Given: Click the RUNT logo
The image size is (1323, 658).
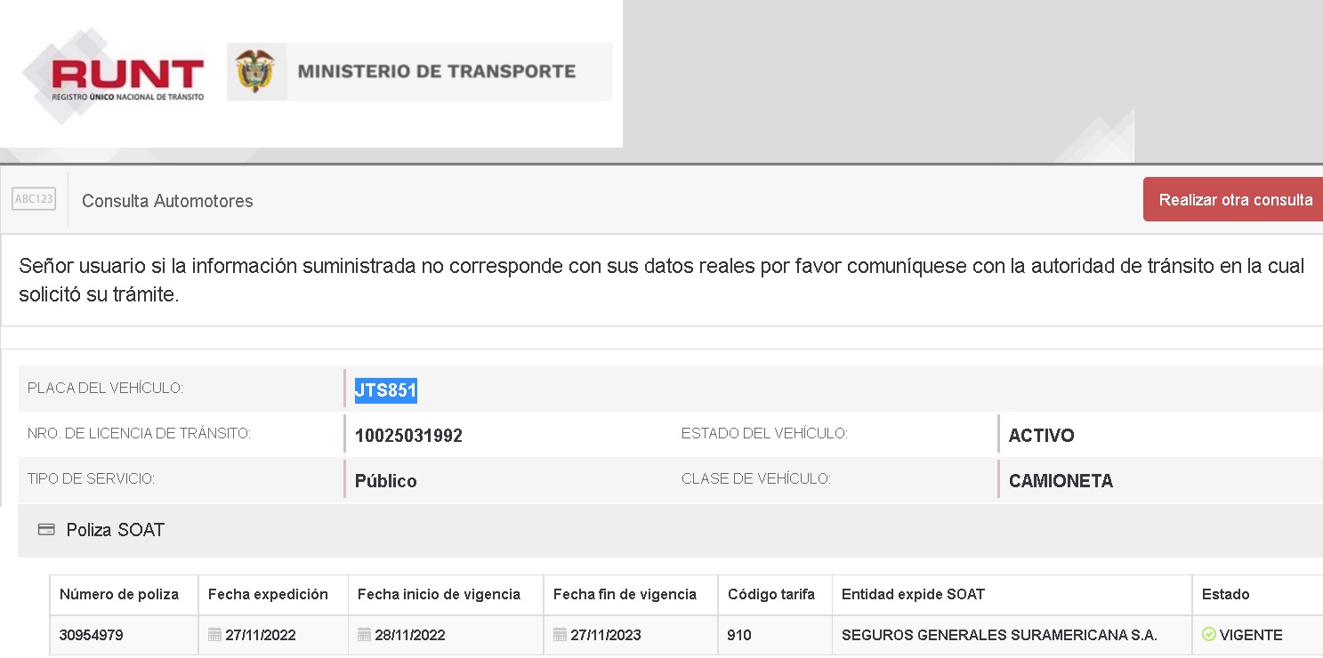Looking at the screenshot, I should pyautogui.click(x=116, y=76).
